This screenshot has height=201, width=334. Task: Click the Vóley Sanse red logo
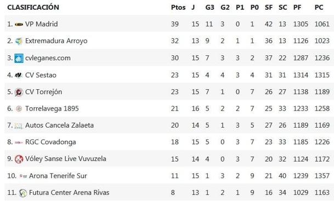[19, 159]
